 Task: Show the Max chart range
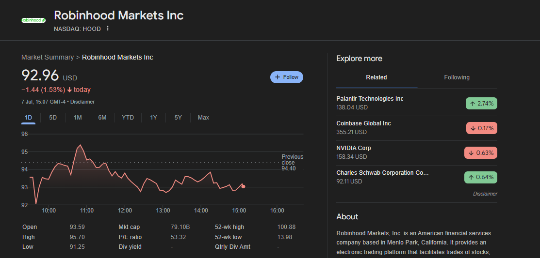click(x=203, y=118)
